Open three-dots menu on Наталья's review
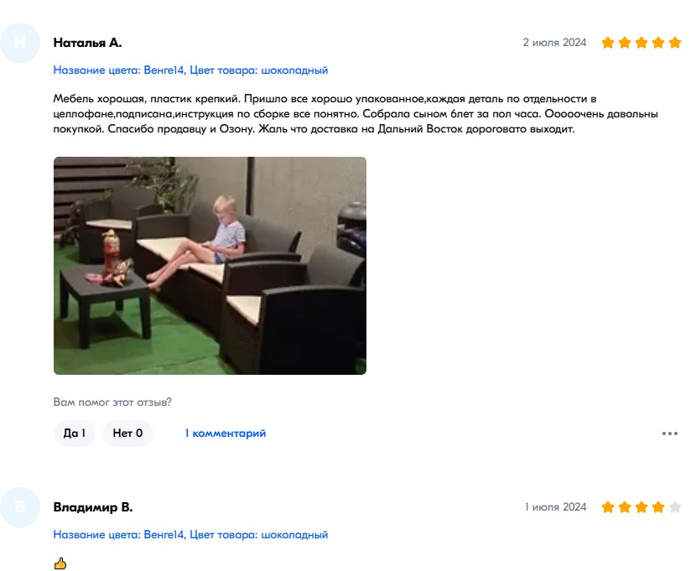The height and width of the screenshot is (571, 696). tap(670, 433)
